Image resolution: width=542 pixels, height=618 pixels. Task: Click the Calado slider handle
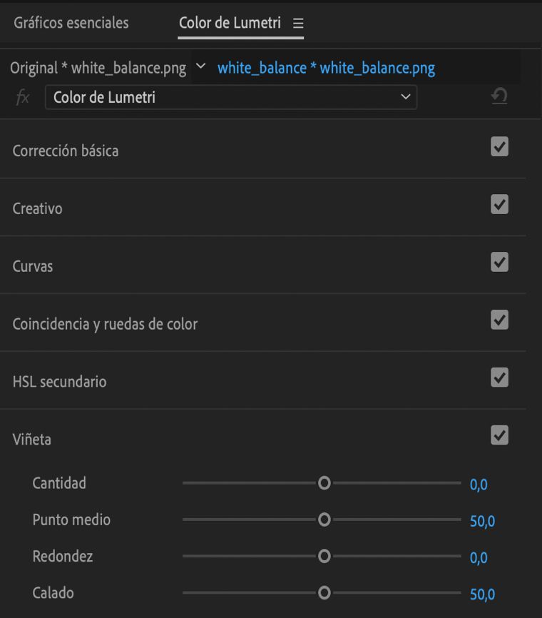323,593
